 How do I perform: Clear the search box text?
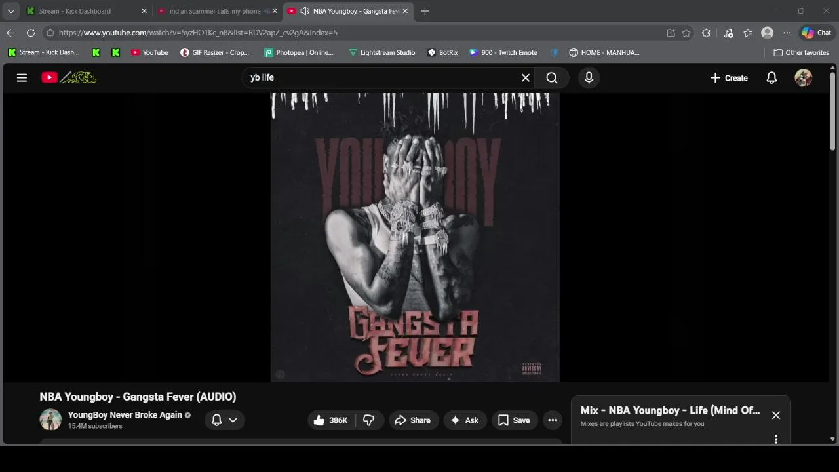525,77
